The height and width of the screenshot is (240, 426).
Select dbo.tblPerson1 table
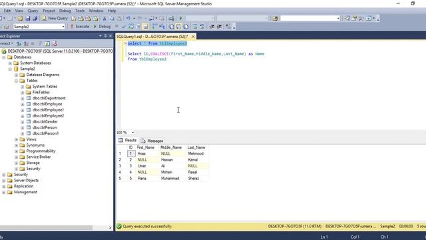tap(45, 133)
